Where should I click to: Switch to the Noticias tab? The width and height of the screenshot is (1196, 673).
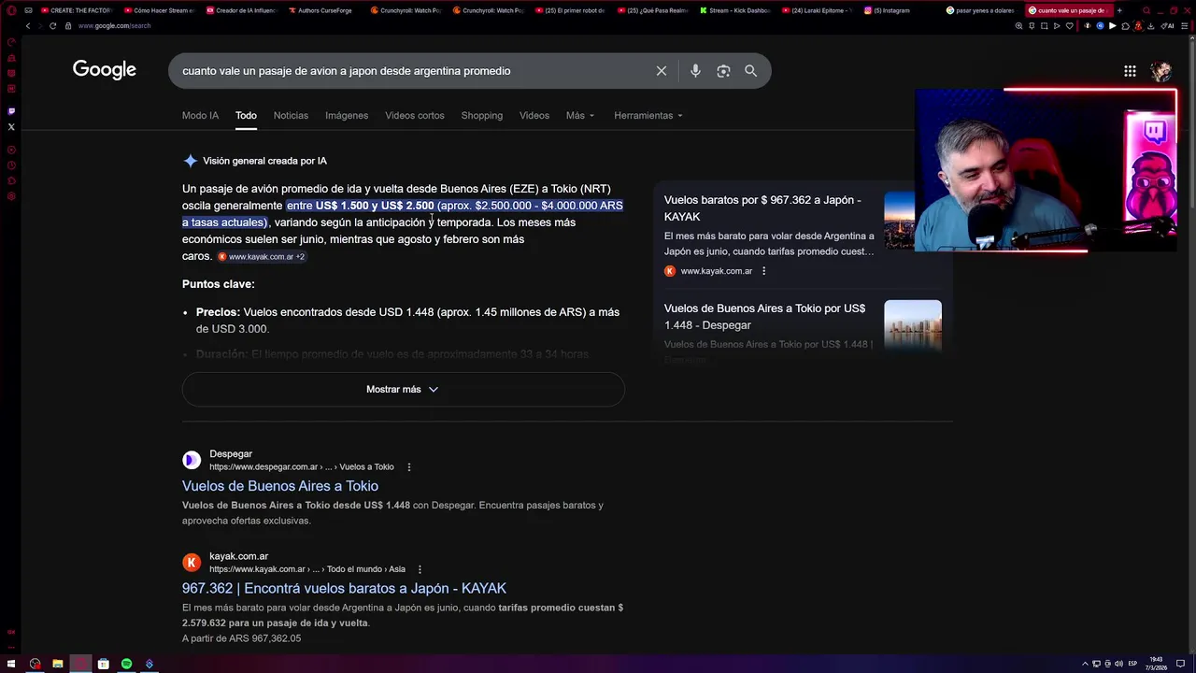[x=291, y=116]
